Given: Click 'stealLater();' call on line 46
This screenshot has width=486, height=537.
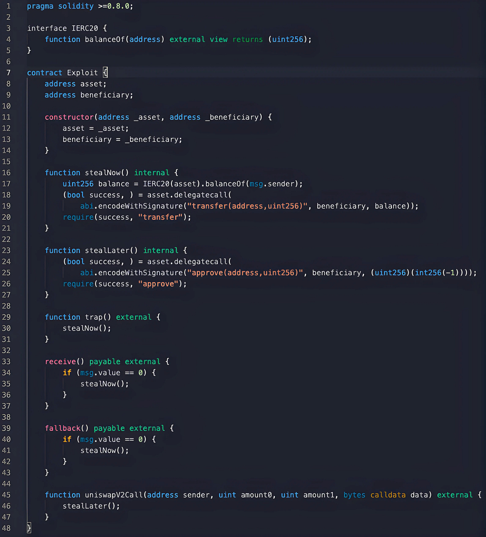Looking at the screenshot, I should (91, 506).
